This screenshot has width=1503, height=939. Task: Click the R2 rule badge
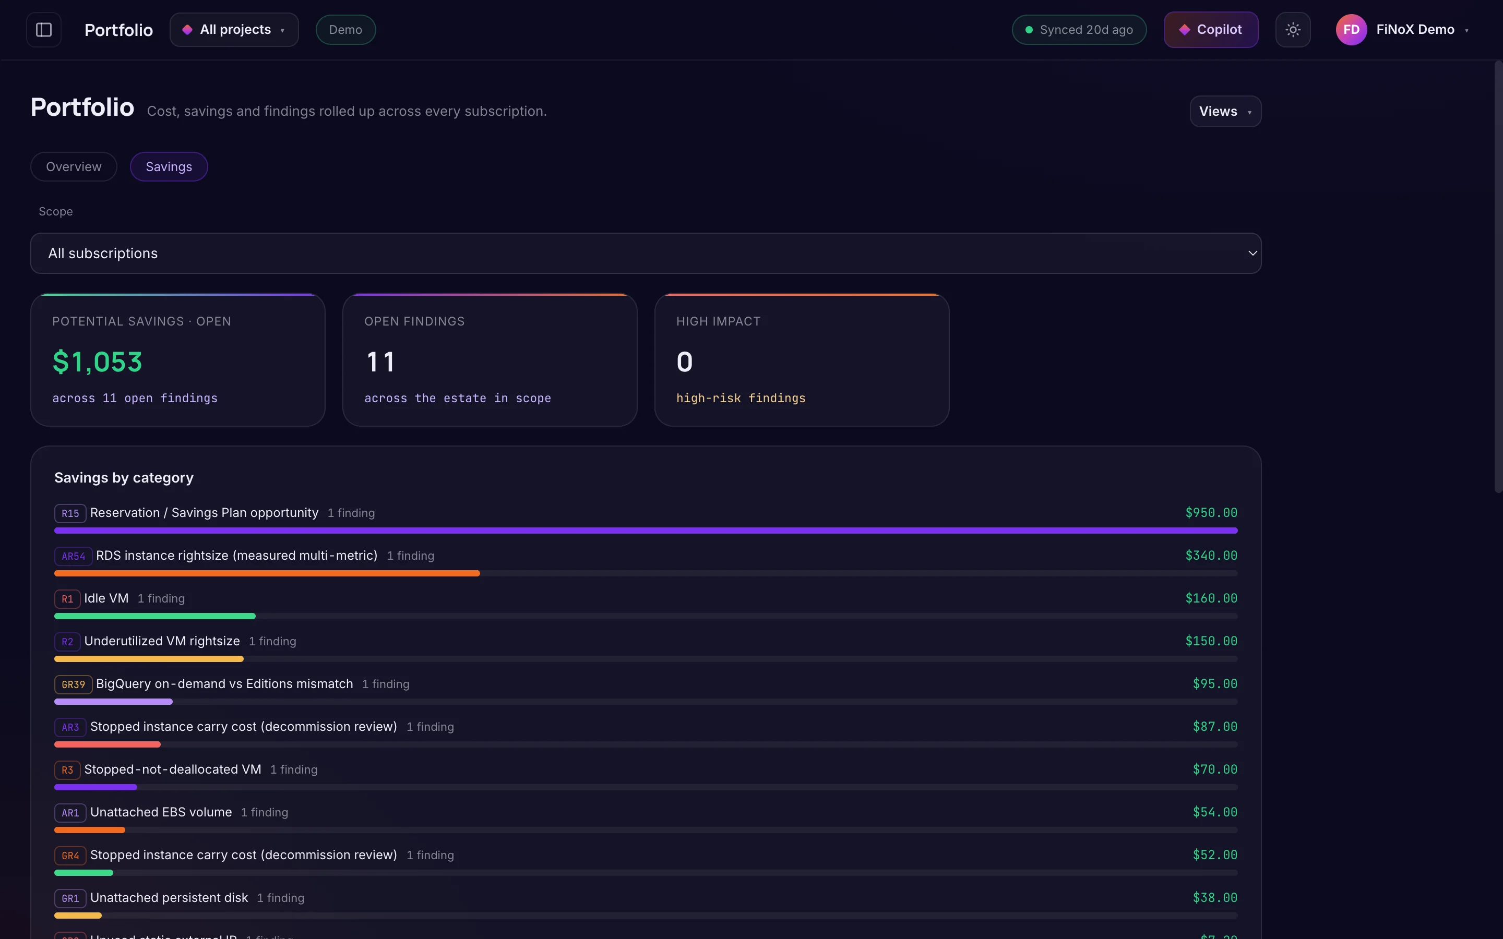(x=67, y=642)
